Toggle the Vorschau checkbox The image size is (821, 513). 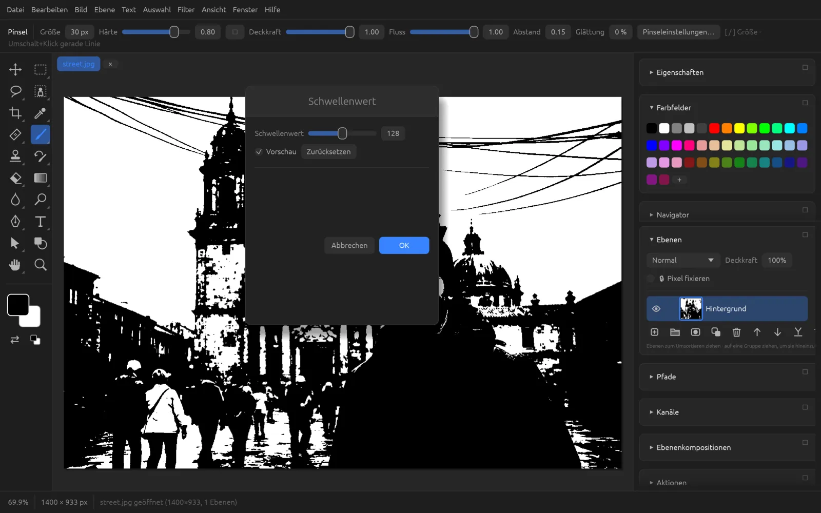259,152
